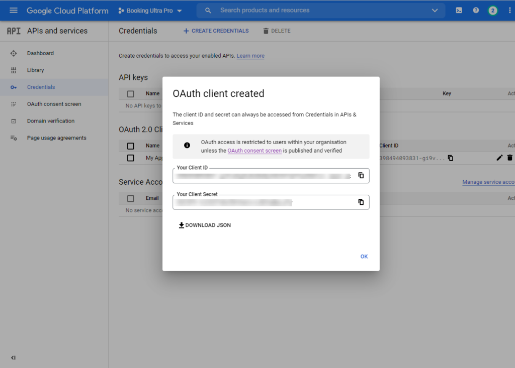The height and width of the screenshot is (368, 515).
Task: Activate Cloud Shell icon
Action: [459, 11]
